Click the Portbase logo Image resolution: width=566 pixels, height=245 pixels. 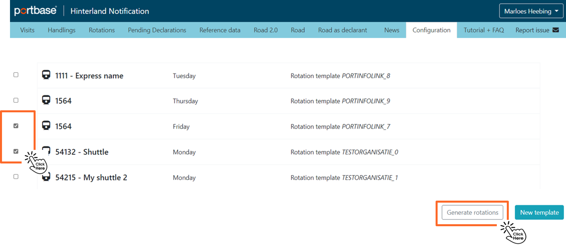35,11
